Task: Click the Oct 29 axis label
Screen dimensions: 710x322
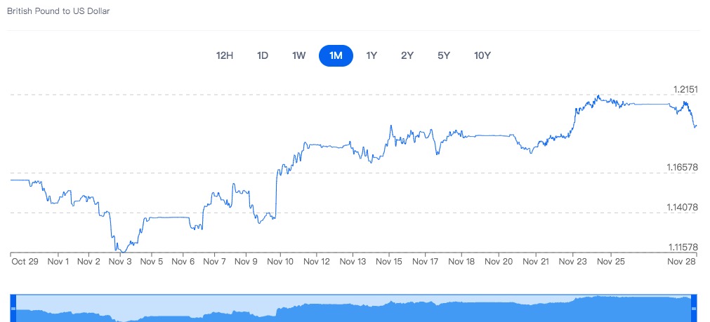Action: [25, 262]
